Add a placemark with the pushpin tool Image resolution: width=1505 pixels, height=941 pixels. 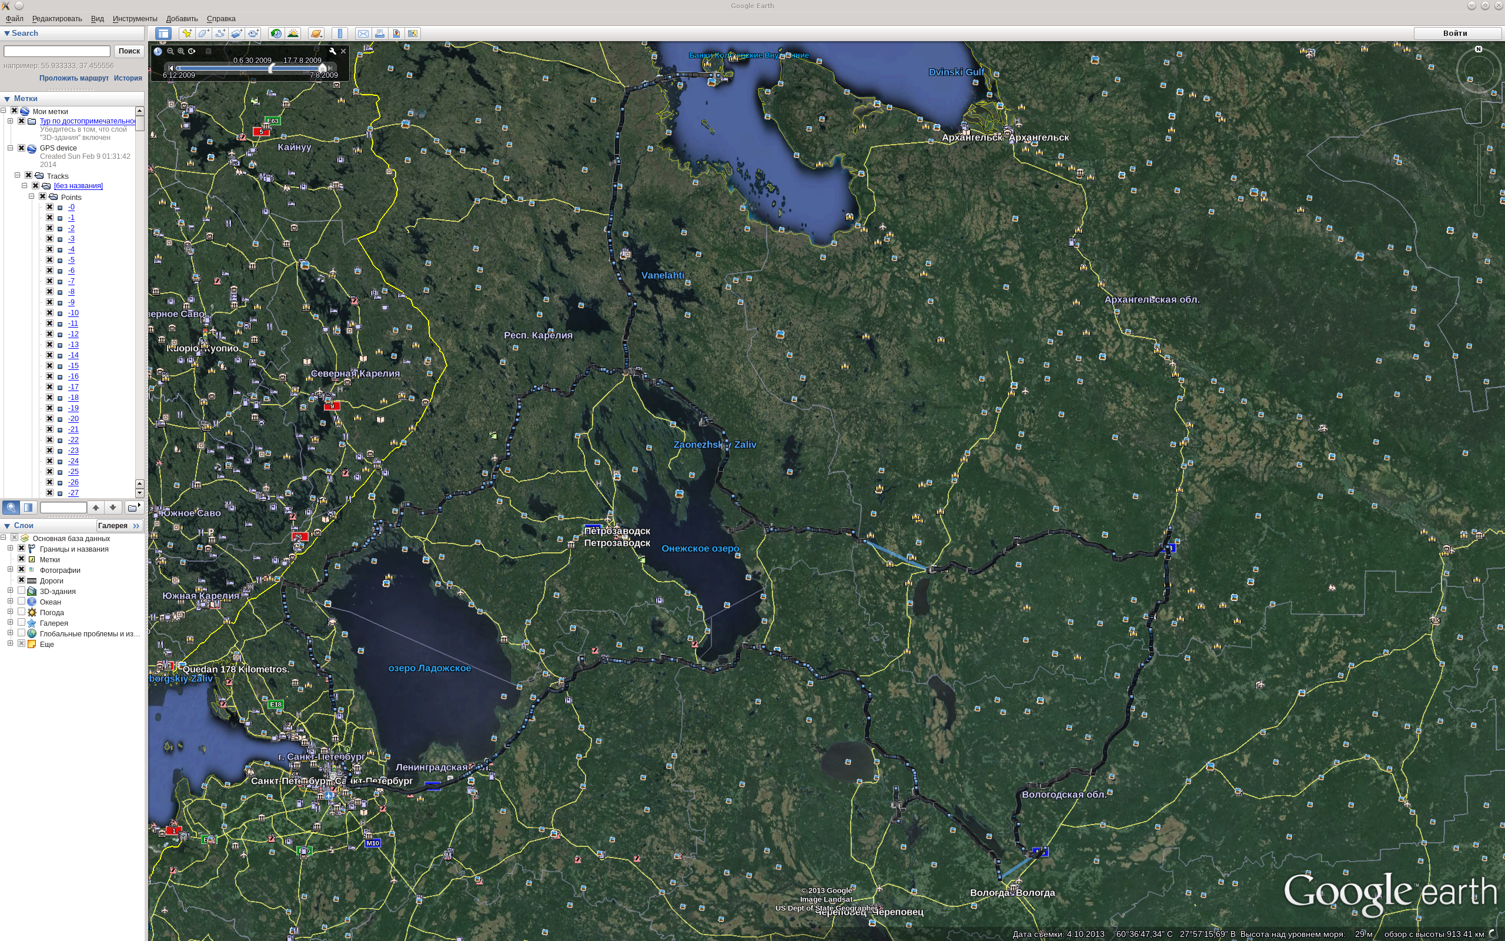click(186, 34)
